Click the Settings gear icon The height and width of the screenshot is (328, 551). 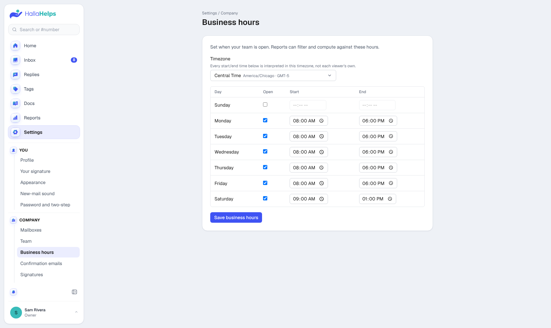[15, 132]
